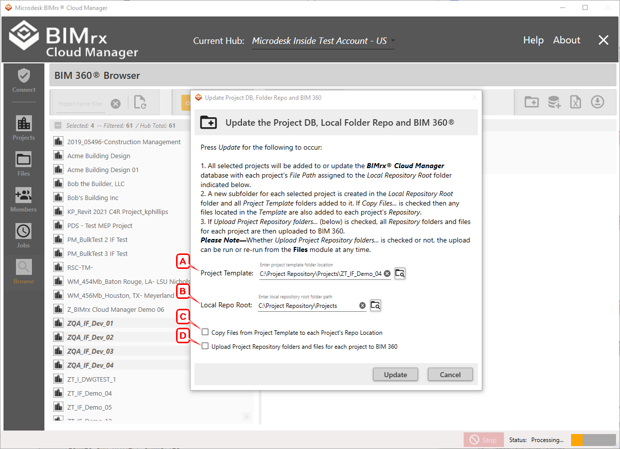Check Upload Project Repository folders option
Image resolution: width=620 pixels, height=449 pixels.
(205, 346)
